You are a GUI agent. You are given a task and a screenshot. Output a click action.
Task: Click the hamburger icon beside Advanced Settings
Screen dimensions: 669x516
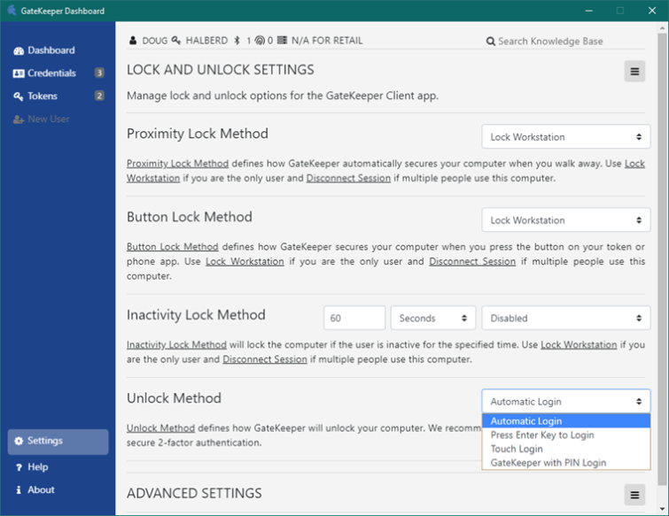634,495
